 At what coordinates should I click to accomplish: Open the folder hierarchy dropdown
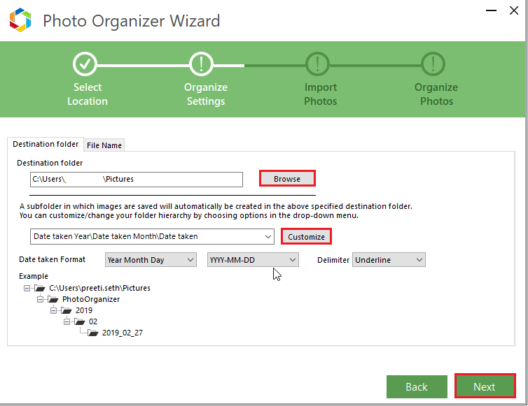pyautogui.click(x=152, y=236)
